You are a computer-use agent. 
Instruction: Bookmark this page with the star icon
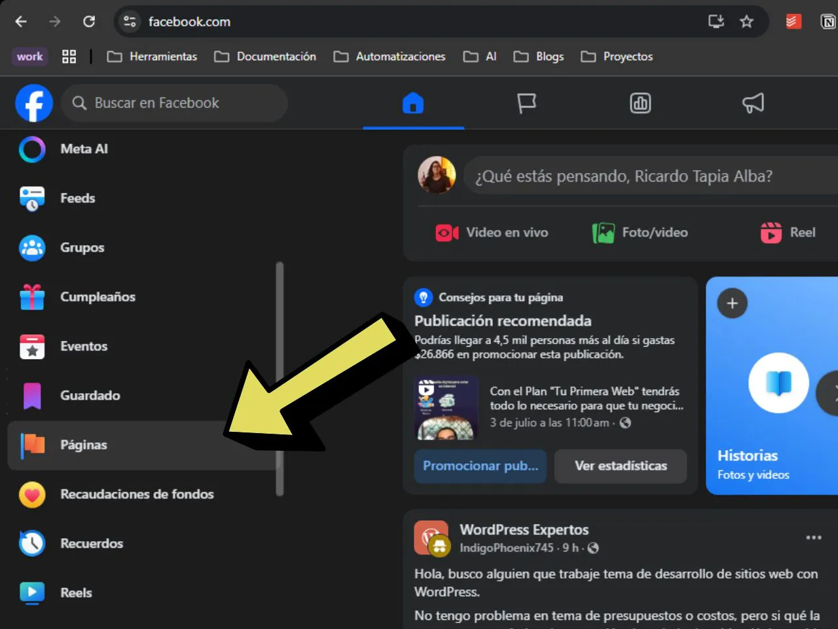point(746,22)
